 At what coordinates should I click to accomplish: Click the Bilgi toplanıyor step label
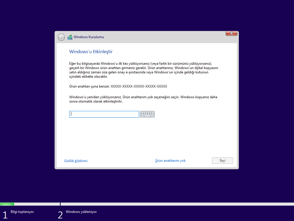[x=22, y=212]
